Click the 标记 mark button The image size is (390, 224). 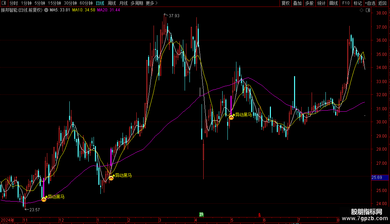point(358,3)
